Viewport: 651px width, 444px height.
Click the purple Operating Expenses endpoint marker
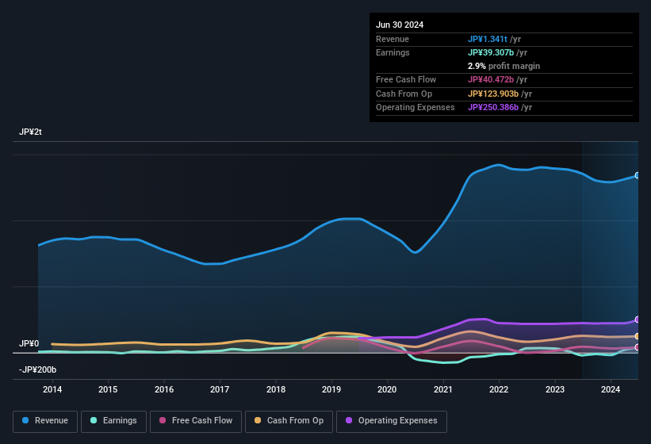[x=638, y=320]
